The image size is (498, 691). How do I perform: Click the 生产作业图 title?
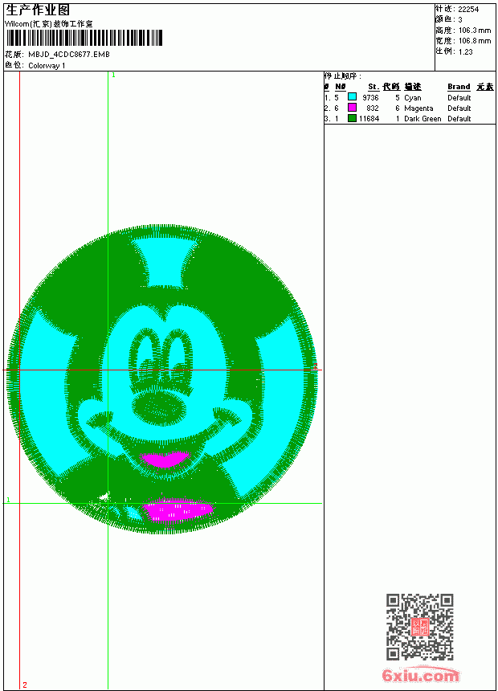coord(38,10)
